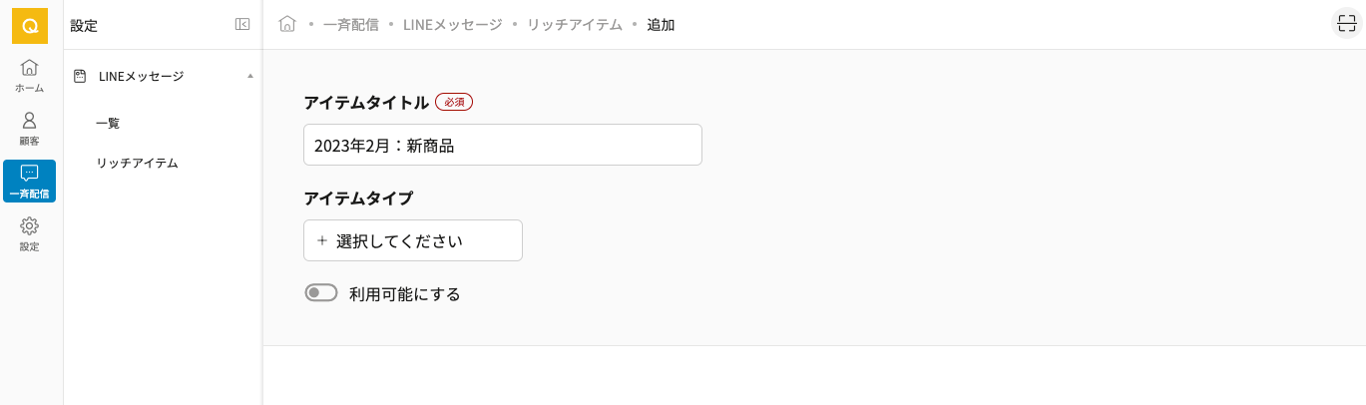Click the 追加 breadcrumb item
This screenshot has width=1366, height=405.
tap(661, 25)
